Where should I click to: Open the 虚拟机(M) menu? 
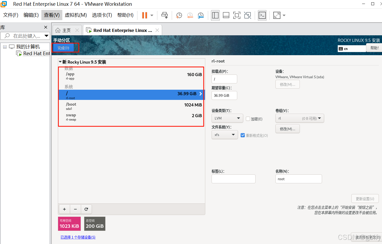pyautogui.click(x=76, y=15)
